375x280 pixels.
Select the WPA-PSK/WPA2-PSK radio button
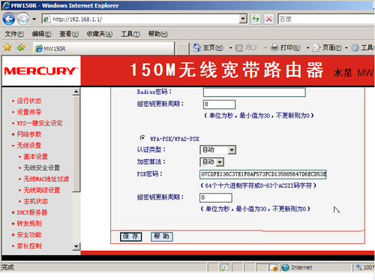coord(142,138)
